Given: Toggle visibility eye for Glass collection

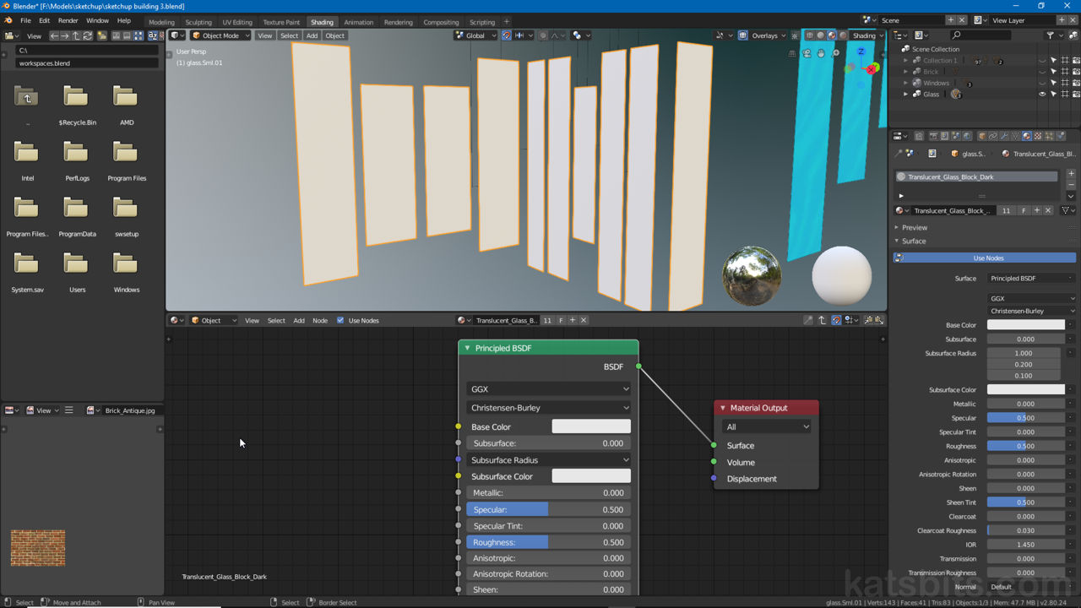Looking at the screenshot, I should pyautogui.click(x=1042, y=94).
